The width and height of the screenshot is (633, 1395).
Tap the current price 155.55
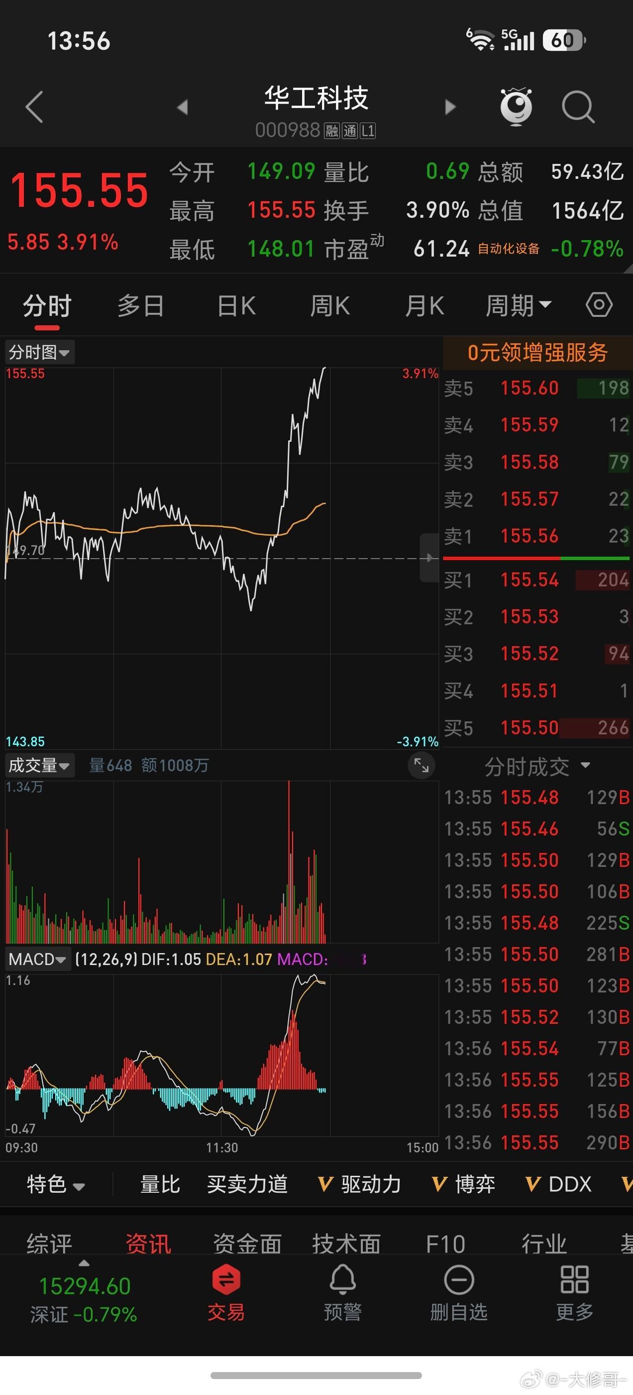(79, 190)
